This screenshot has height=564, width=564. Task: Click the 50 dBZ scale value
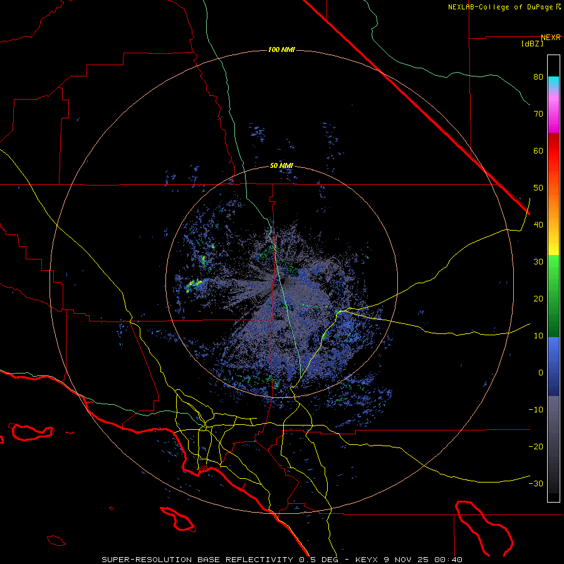[x=538, y=188]
